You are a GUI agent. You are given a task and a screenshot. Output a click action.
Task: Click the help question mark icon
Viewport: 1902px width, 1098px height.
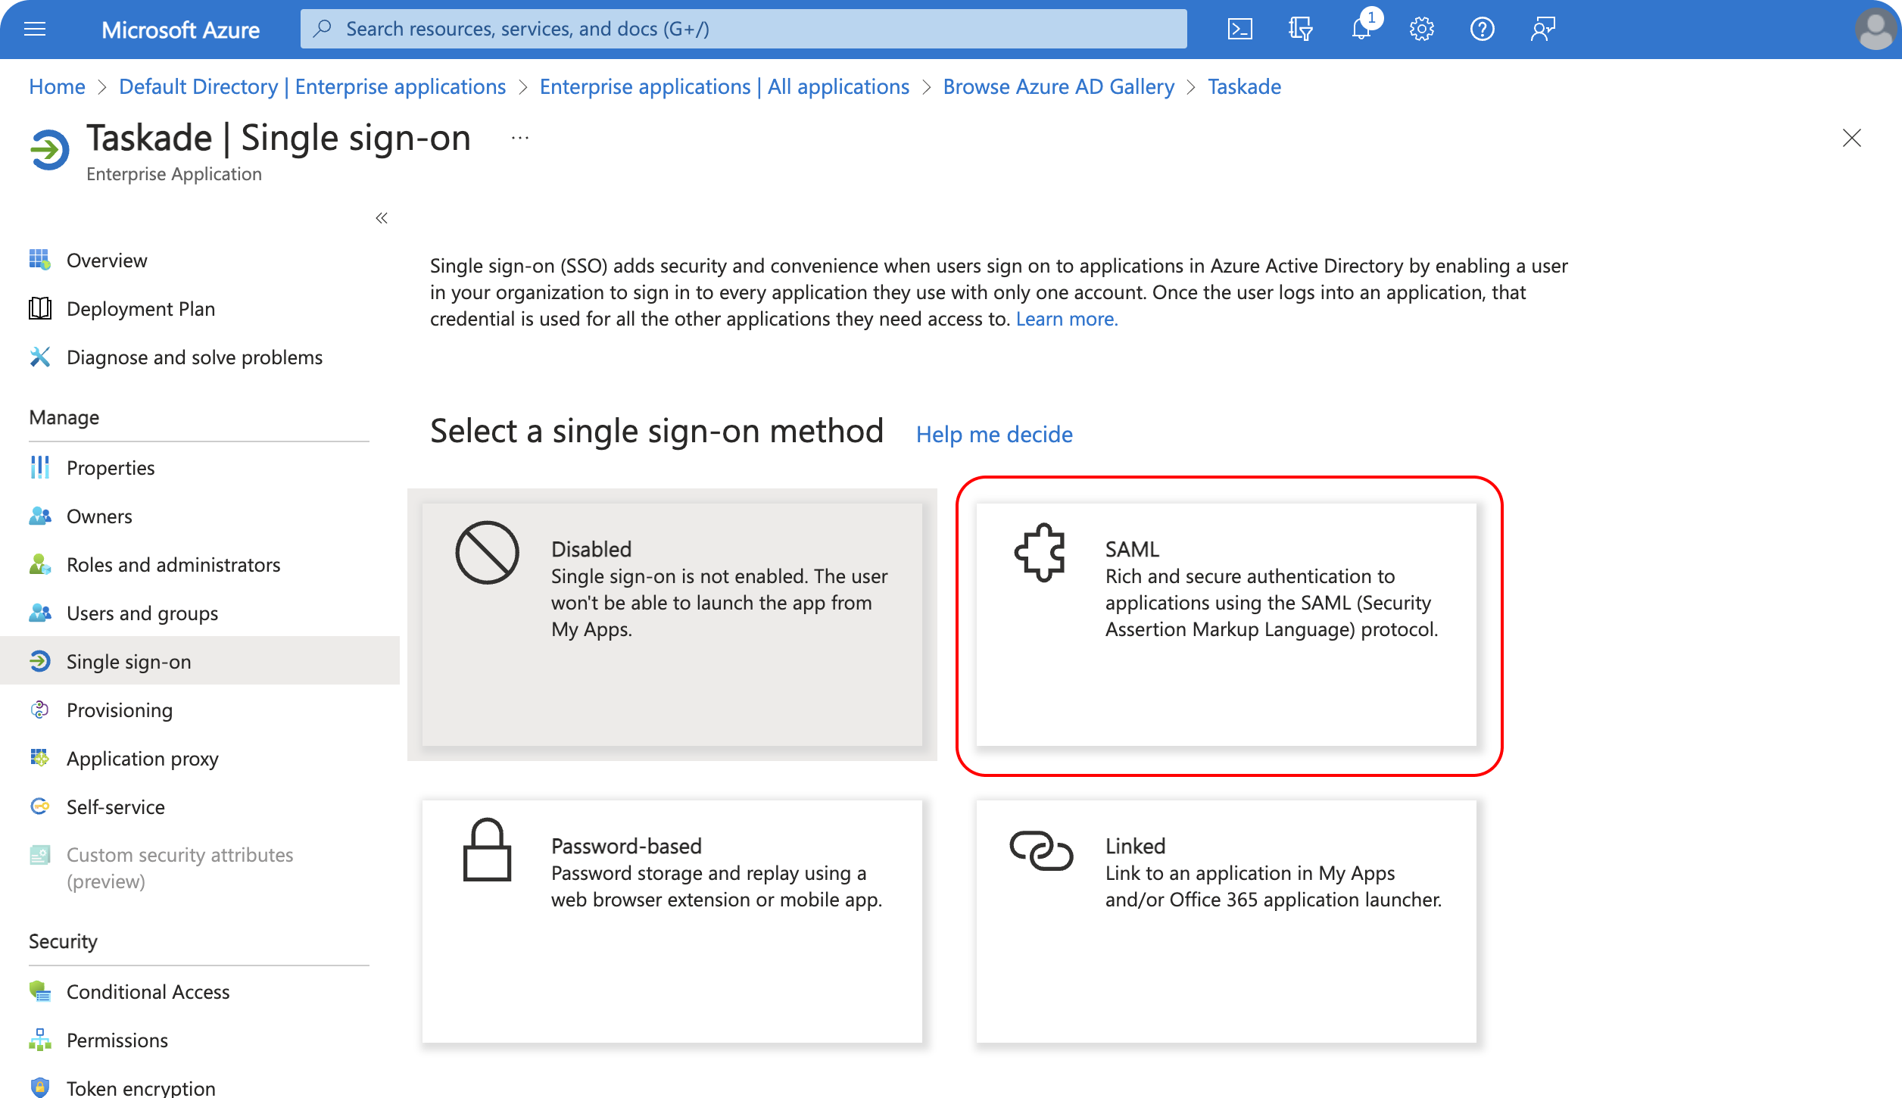coord(1482,30)
